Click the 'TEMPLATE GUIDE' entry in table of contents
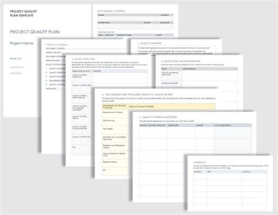Viewport: 278px width, 215px height. 53,61
